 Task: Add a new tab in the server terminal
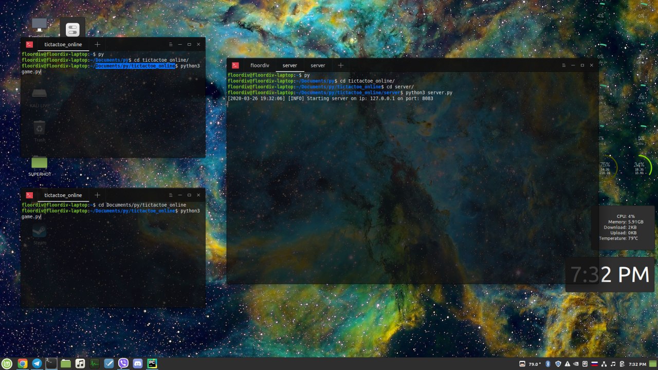[x=340, y=65]
